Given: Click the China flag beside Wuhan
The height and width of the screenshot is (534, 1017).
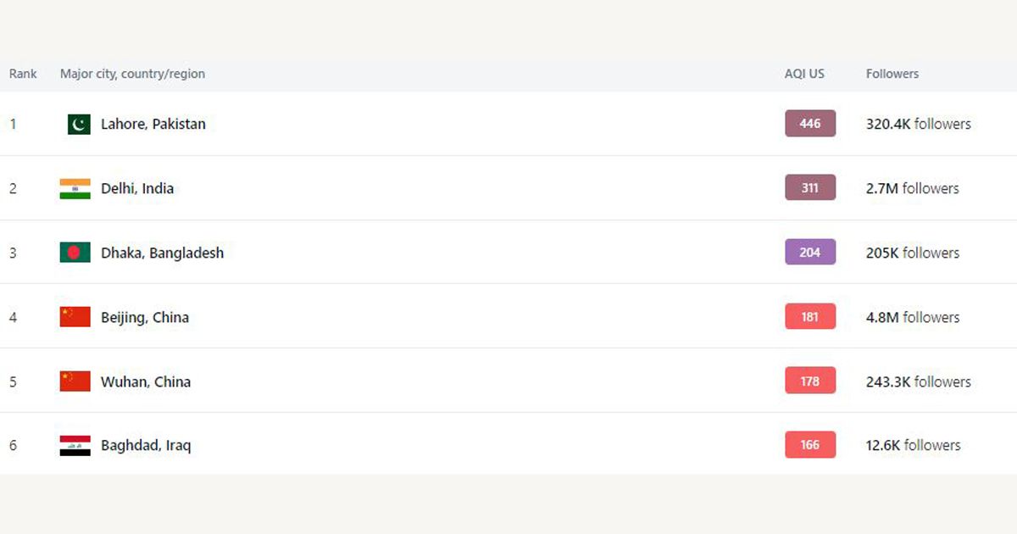Looking at the screenshot, I should [x=75, y=381].
